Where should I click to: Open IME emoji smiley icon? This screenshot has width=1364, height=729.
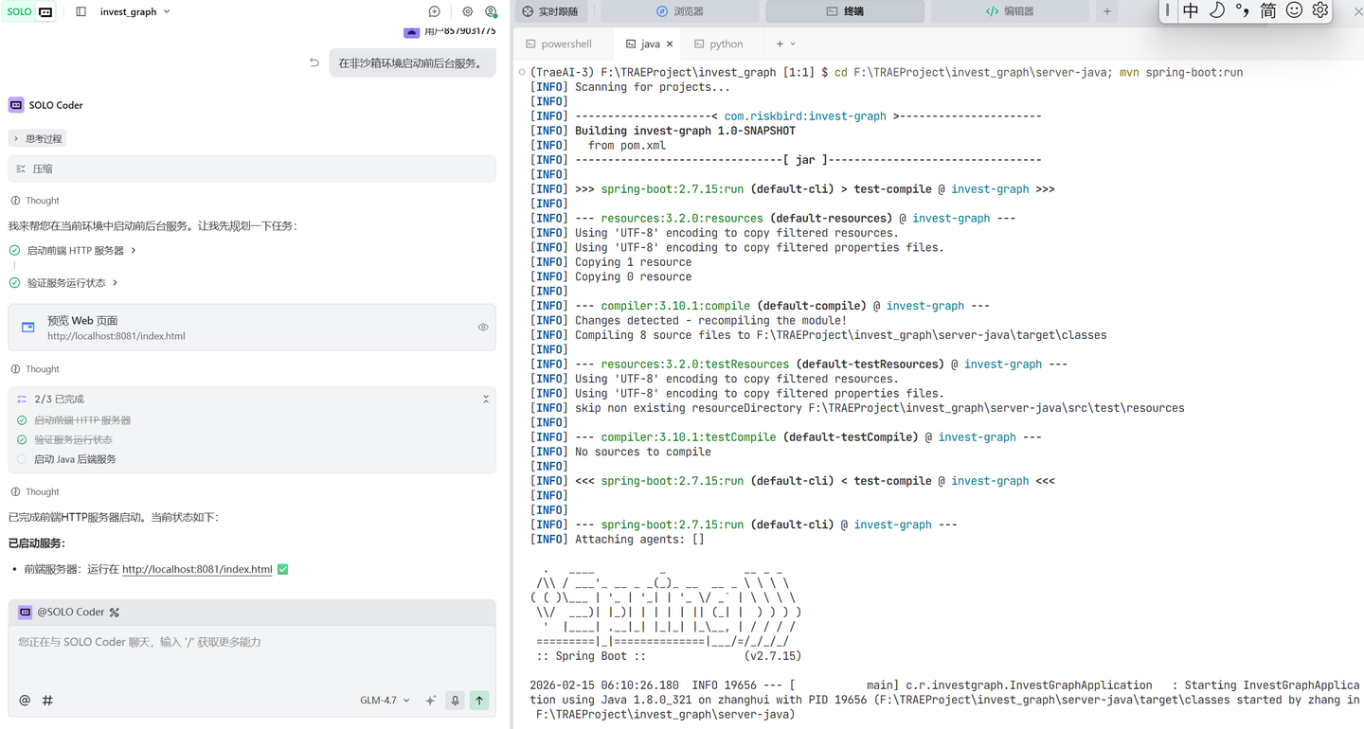[1294, 10]
